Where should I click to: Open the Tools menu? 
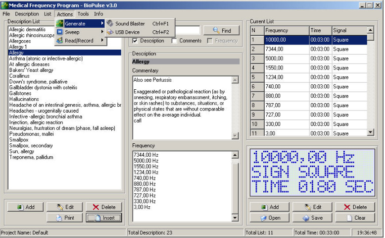pyautogui.click(x=83, y=14)
